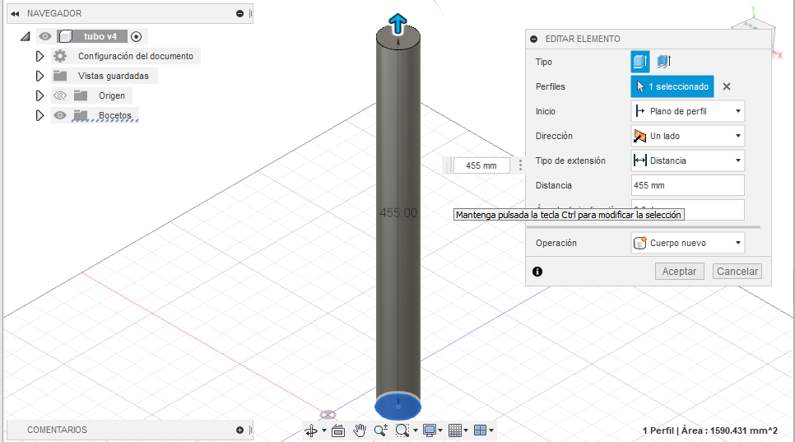
Task: Expand the COMENTARIOS panel with plus icon
Action: pos(239,430)
